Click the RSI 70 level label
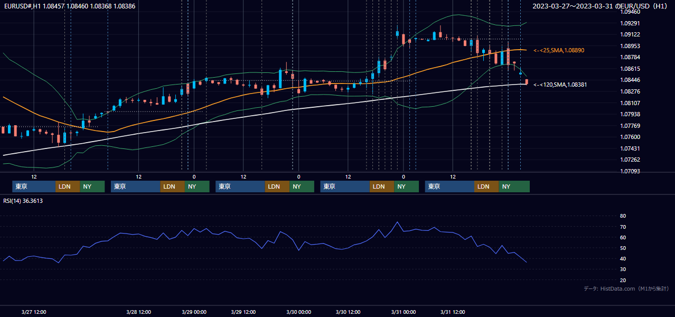This screenshot has width=675, height=317. [623, 227]
